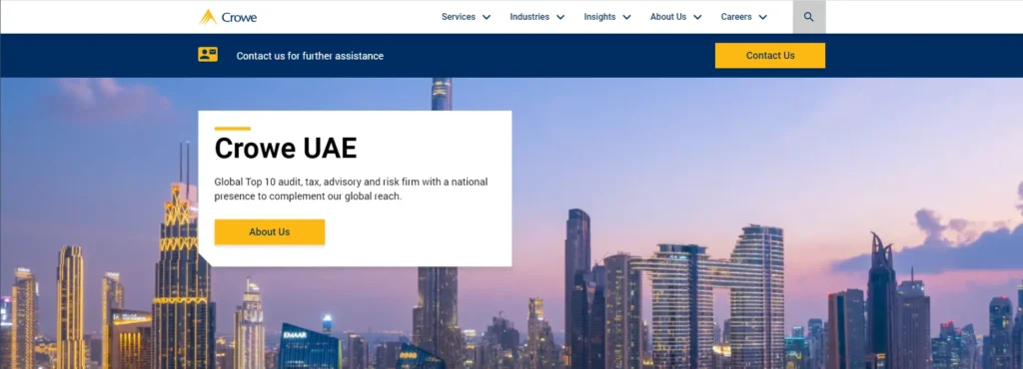Click the yellow contact card icon

pos(208,55)
